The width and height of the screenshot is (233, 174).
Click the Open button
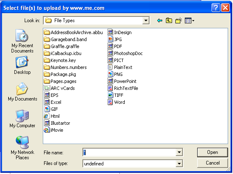212,152
